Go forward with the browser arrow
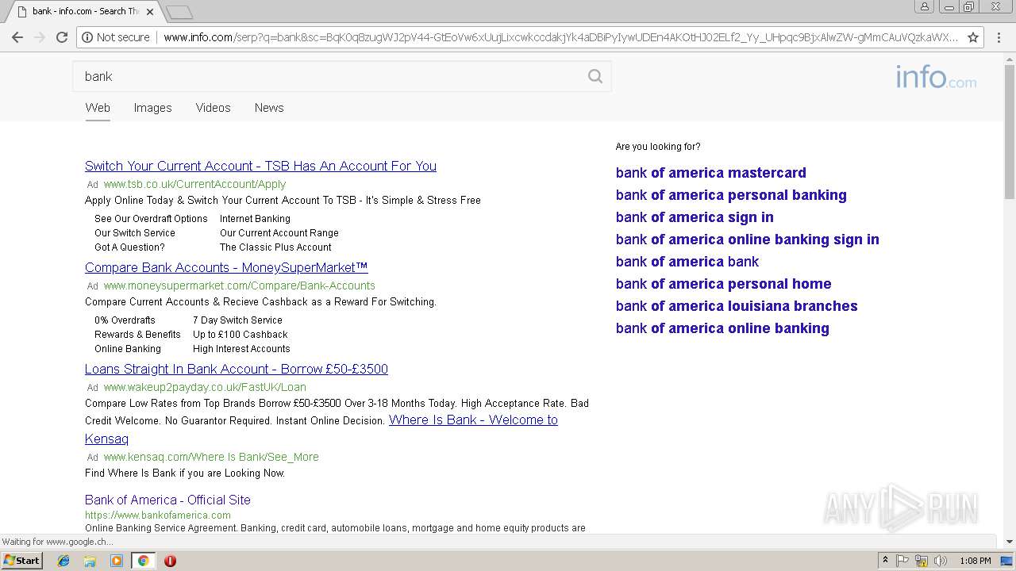1016x571 pixels. [x=39, y=37]
